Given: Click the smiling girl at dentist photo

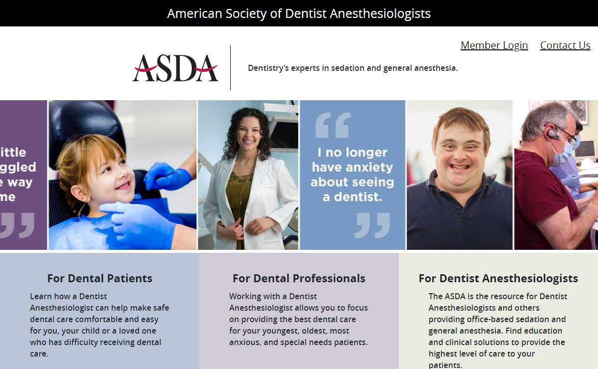Looking at the screenshot, I should [x=123, y=175].
